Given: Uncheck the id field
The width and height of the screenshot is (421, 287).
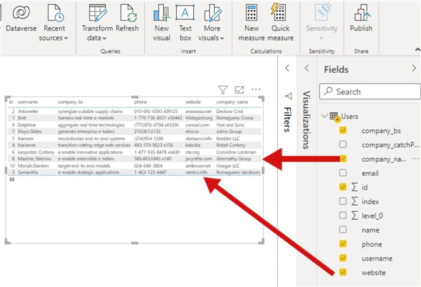Looking at the screenshot, I should point(343,187).
